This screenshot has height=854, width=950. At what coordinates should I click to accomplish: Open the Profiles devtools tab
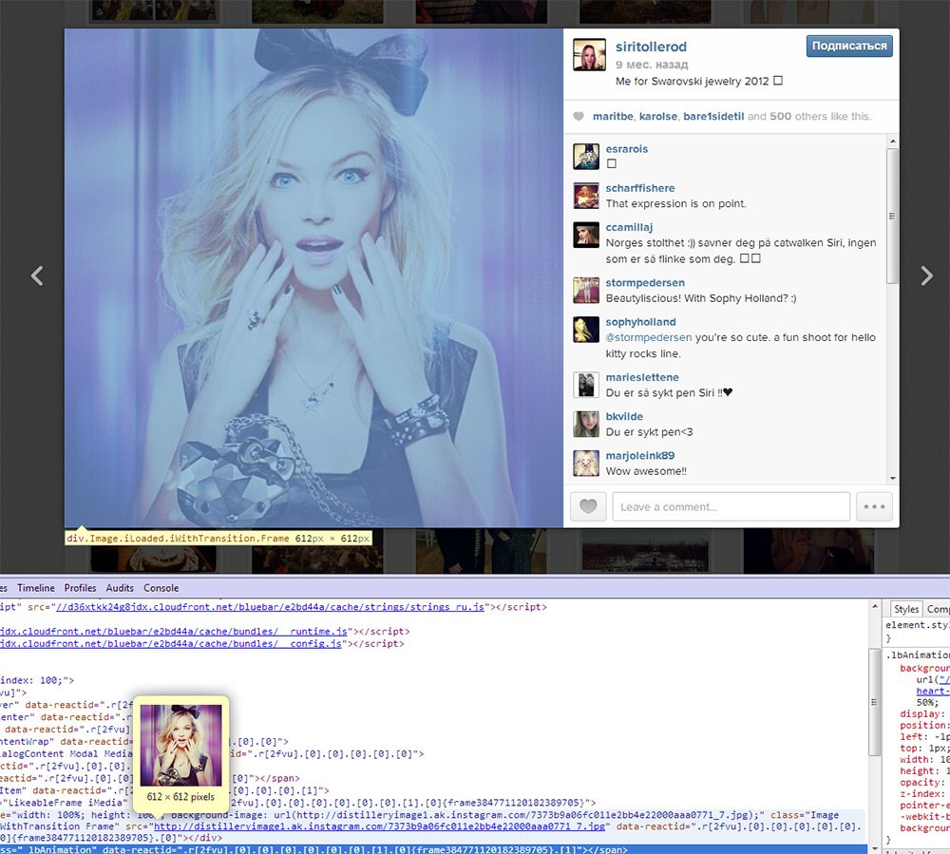[81, 588]
